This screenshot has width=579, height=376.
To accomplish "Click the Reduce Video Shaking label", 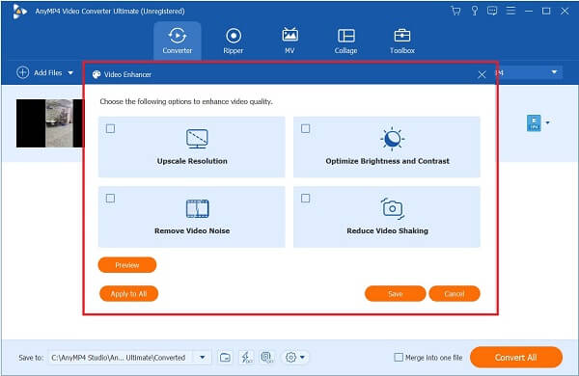I will [x=387, y=231].
